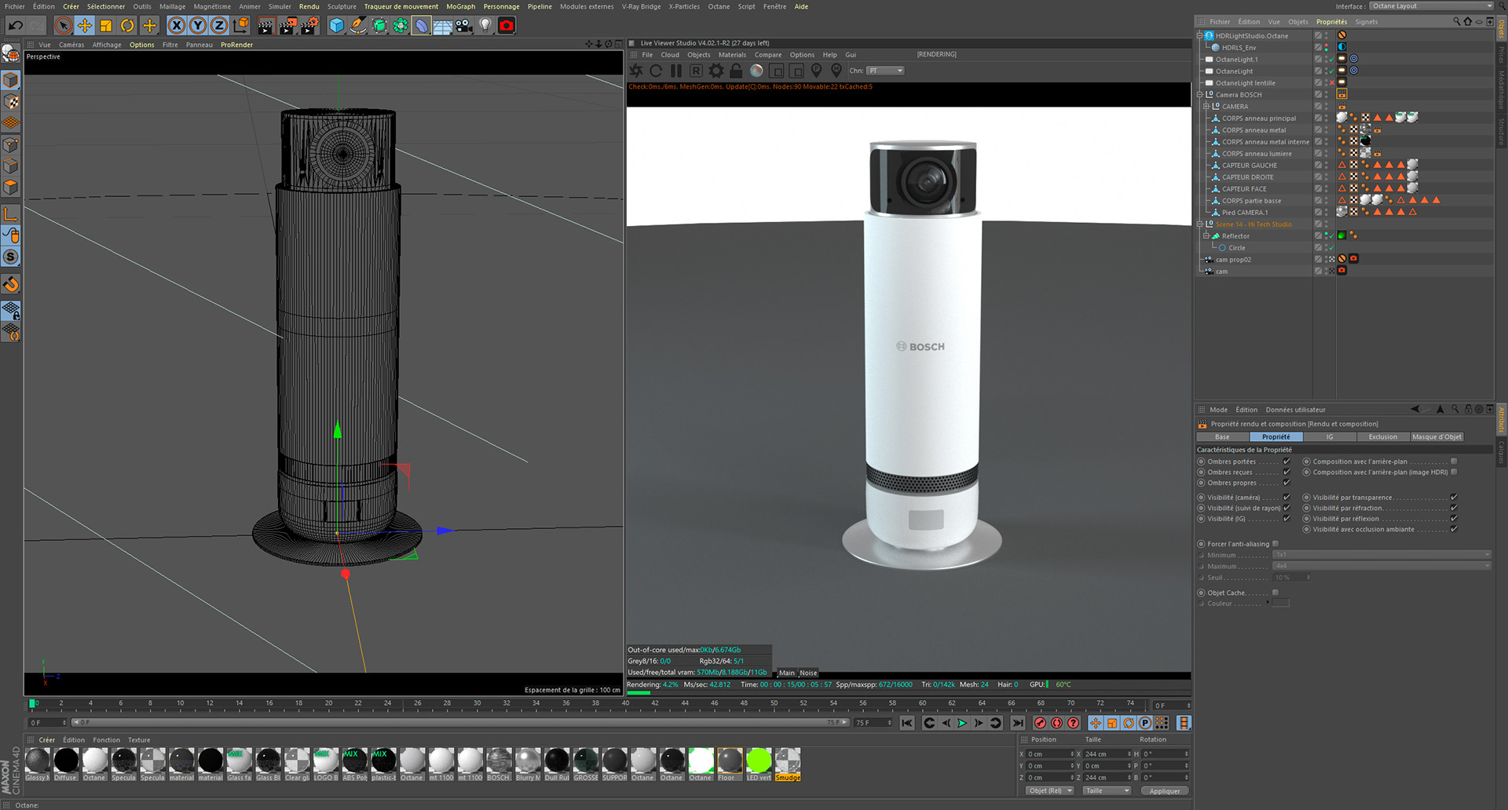Open the Chn PT channel dropdown
This screenshot has height=810, width=1508.
[886, 71]
